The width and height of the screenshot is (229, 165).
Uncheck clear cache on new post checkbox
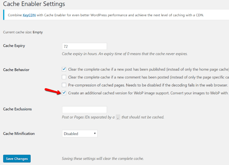64,69
